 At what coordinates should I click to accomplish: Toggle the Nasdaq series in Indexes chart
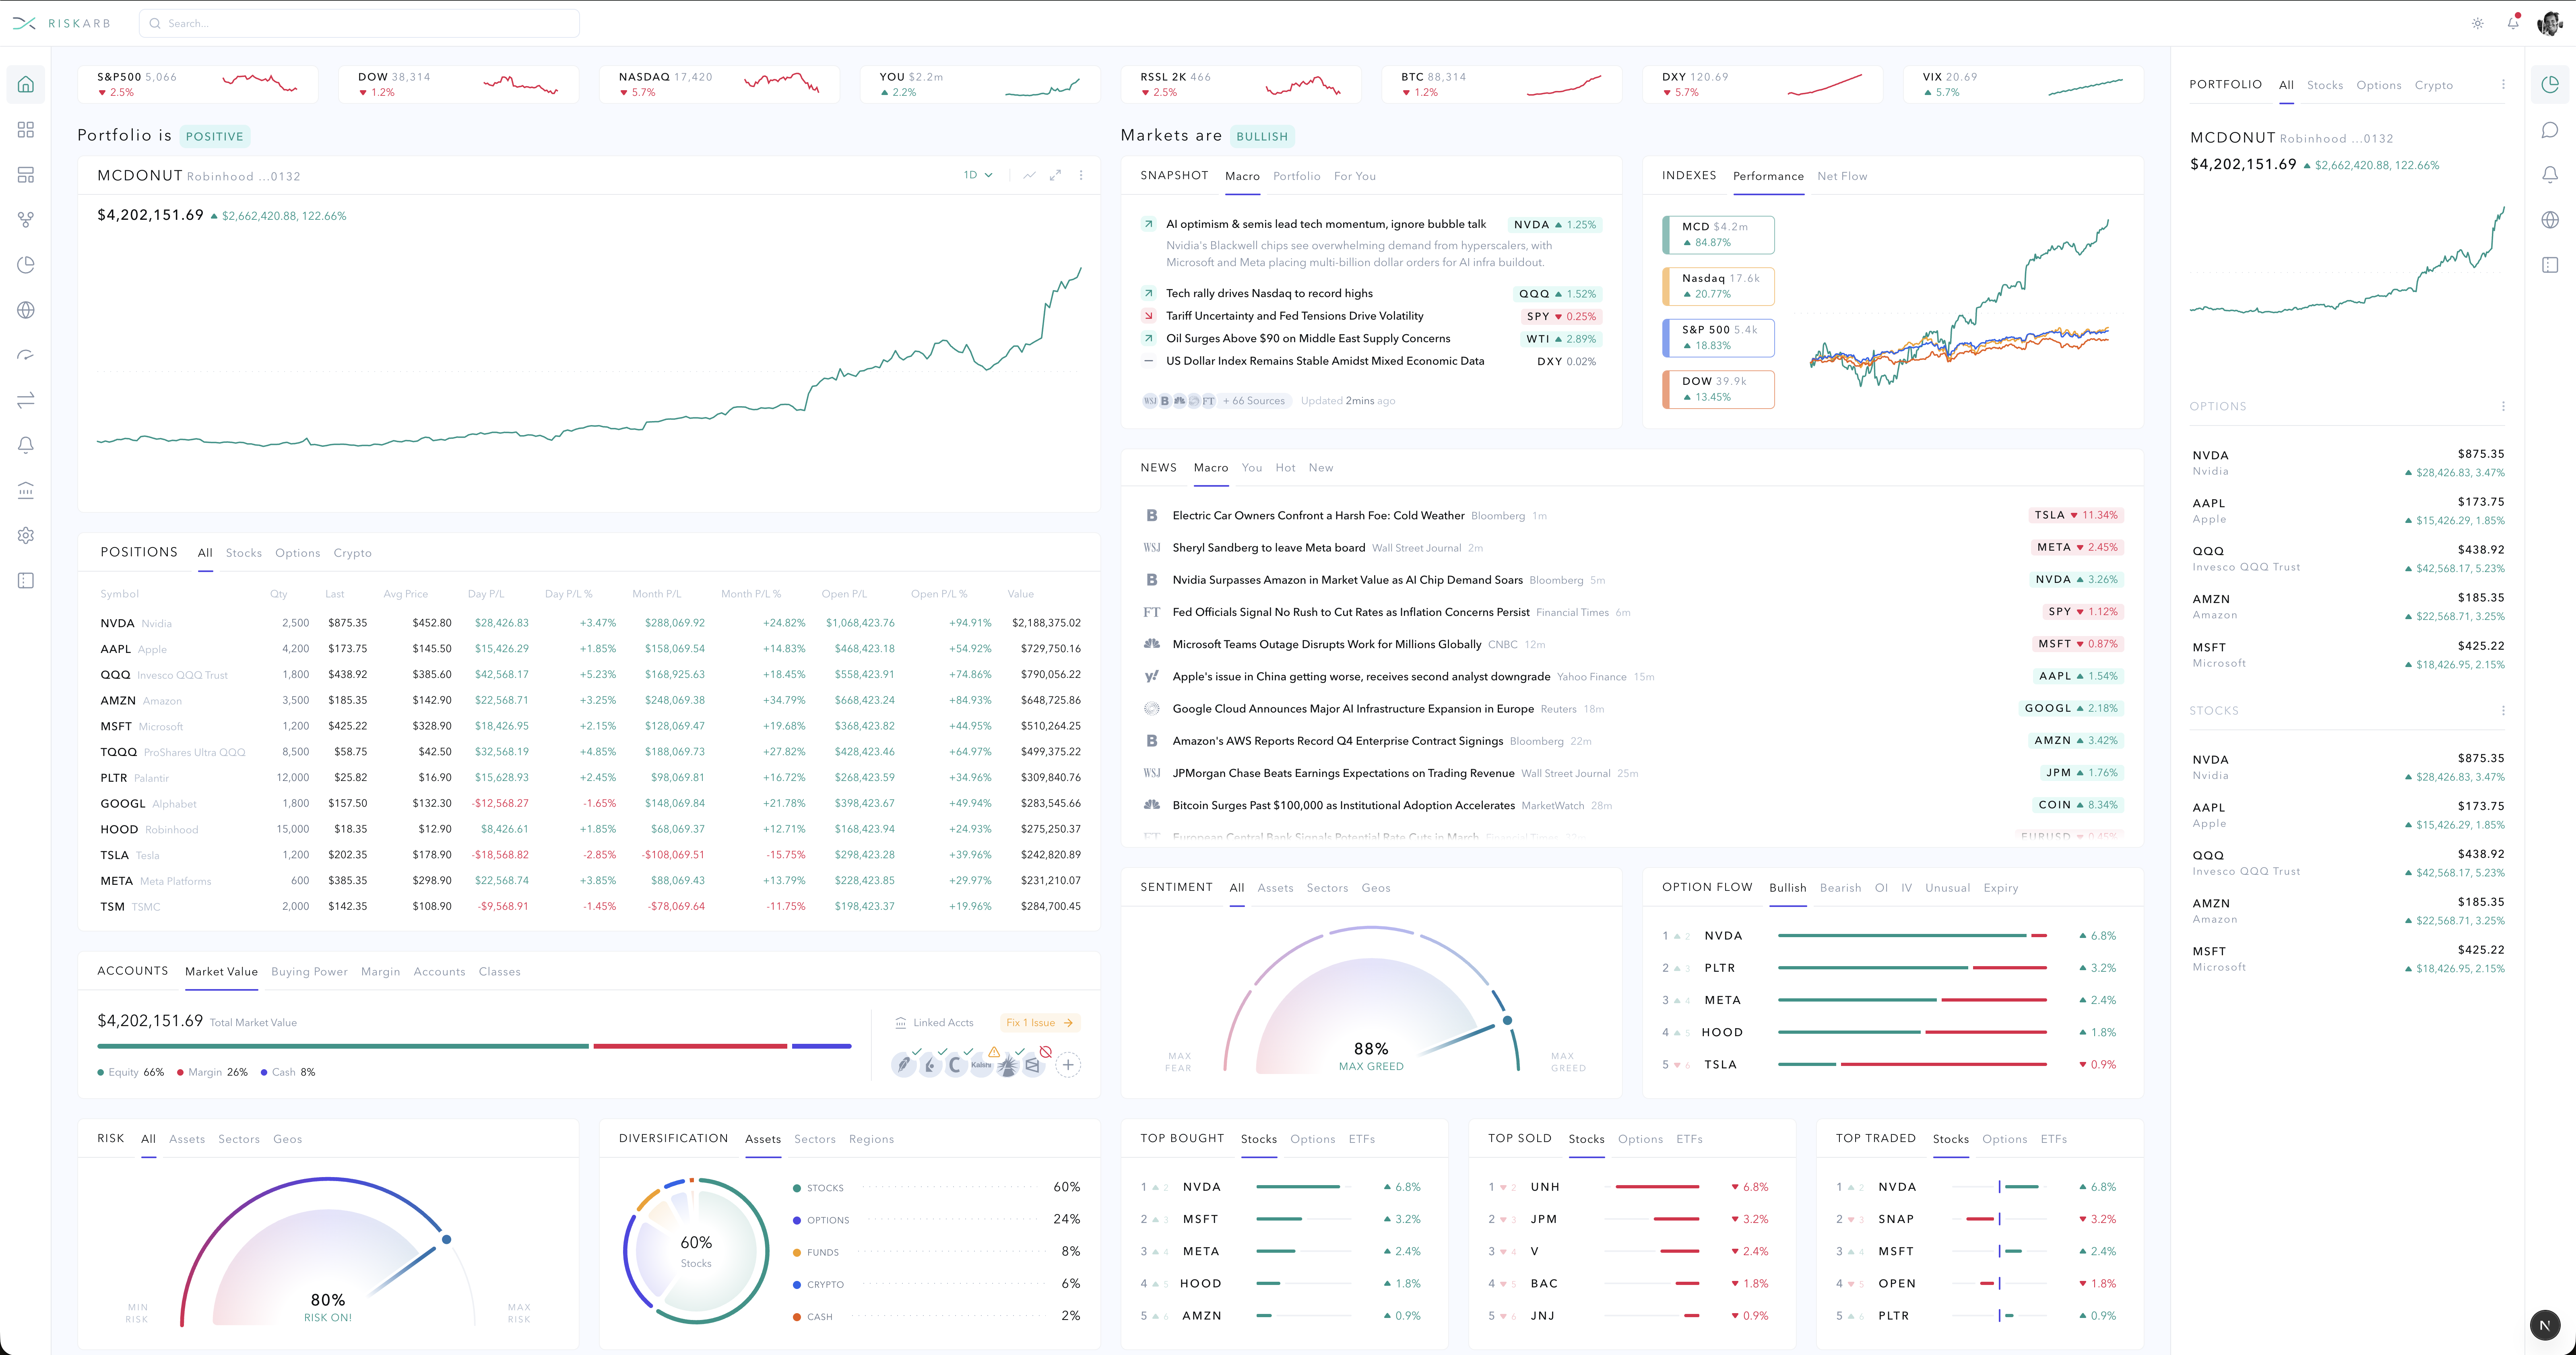pyautogui.click(x=1718, y=286)
